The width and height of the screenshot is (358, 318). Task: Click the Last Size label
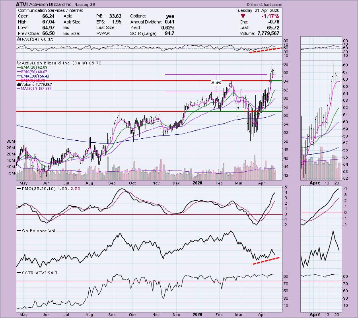pyautogui.click(x=105, y=27)
